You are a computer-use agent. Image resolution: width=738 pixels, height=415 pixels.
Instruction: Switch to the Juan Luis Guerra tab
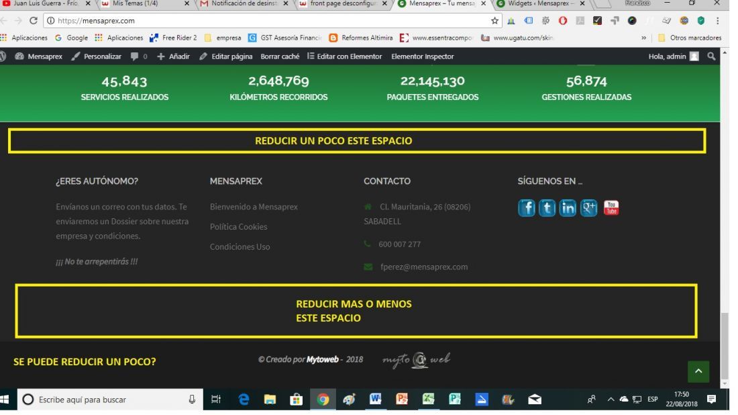46,4
